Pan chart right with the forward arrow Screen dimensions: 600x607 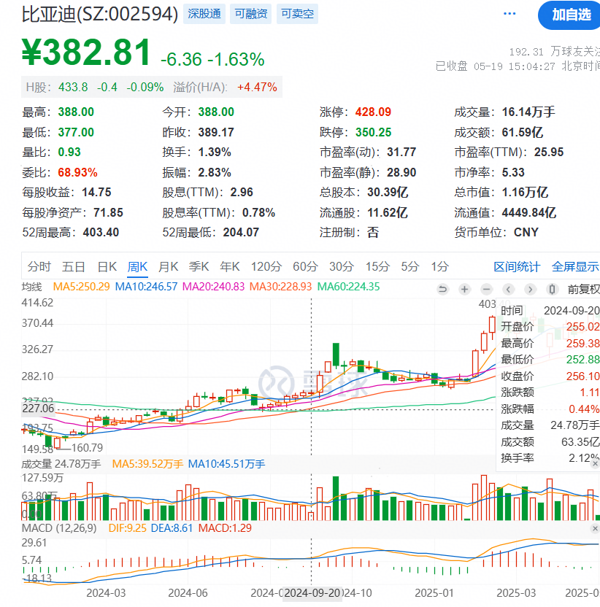point(530,289)
